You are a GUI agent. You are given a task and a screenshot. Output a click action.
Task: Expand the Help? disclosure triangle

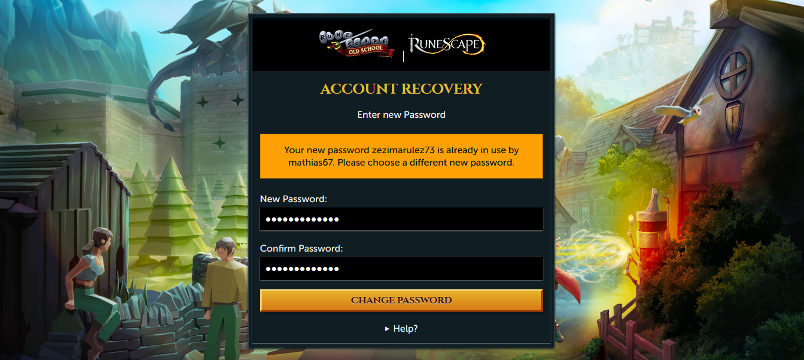[387, 329]
